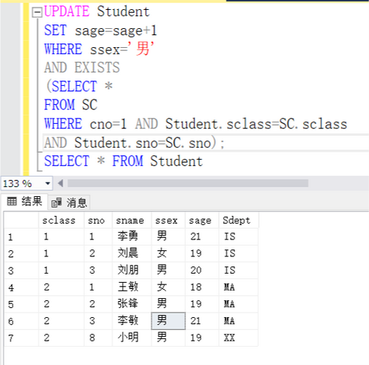This screenshot has height=365, width=369.
Task: Select row 7 via its row header
Action: point(21,338)
